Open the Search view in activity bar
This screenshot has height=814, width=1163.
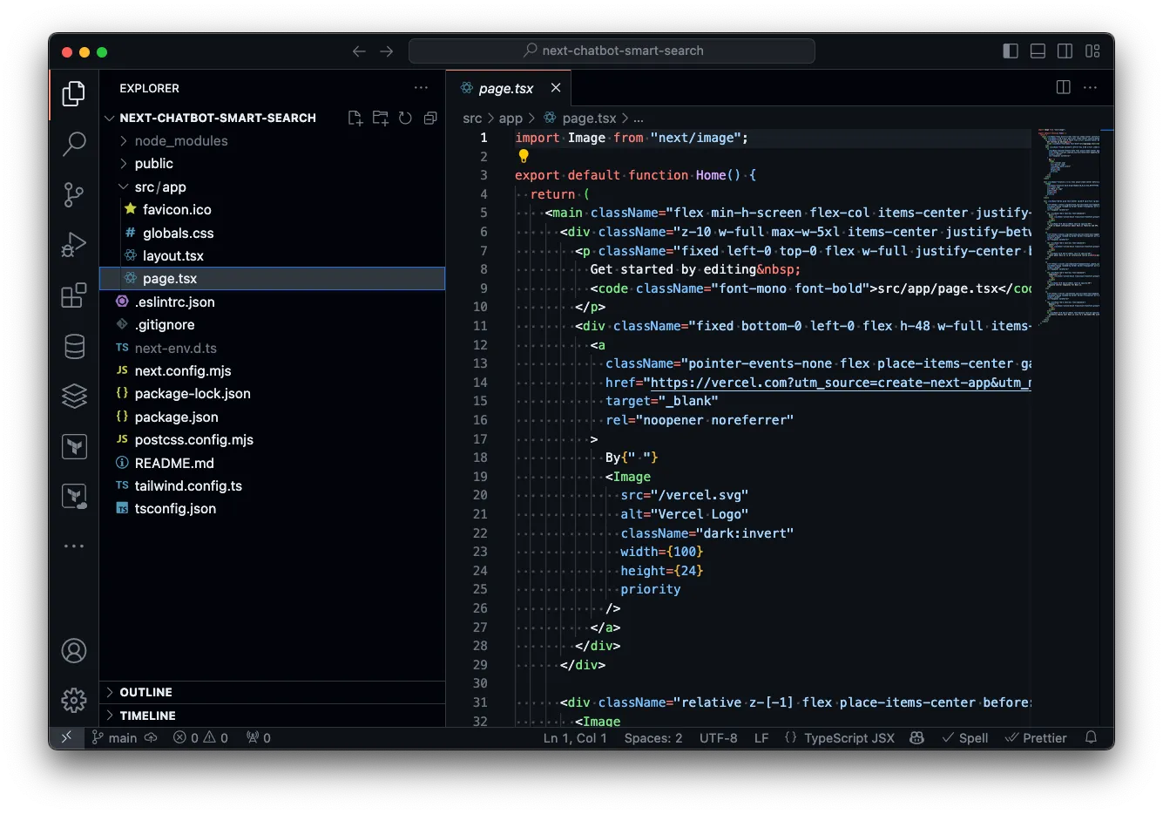pos(74,144)
